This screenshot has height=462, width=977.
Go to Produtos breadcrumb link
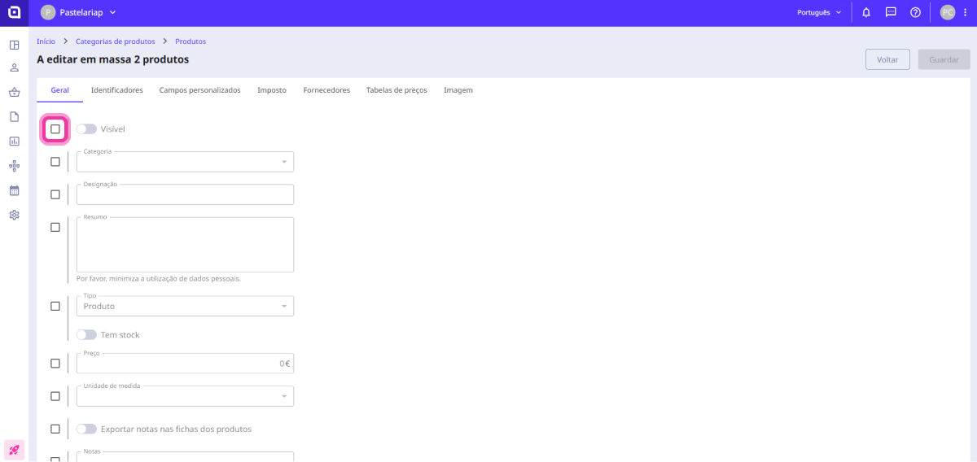click(191, 41)
